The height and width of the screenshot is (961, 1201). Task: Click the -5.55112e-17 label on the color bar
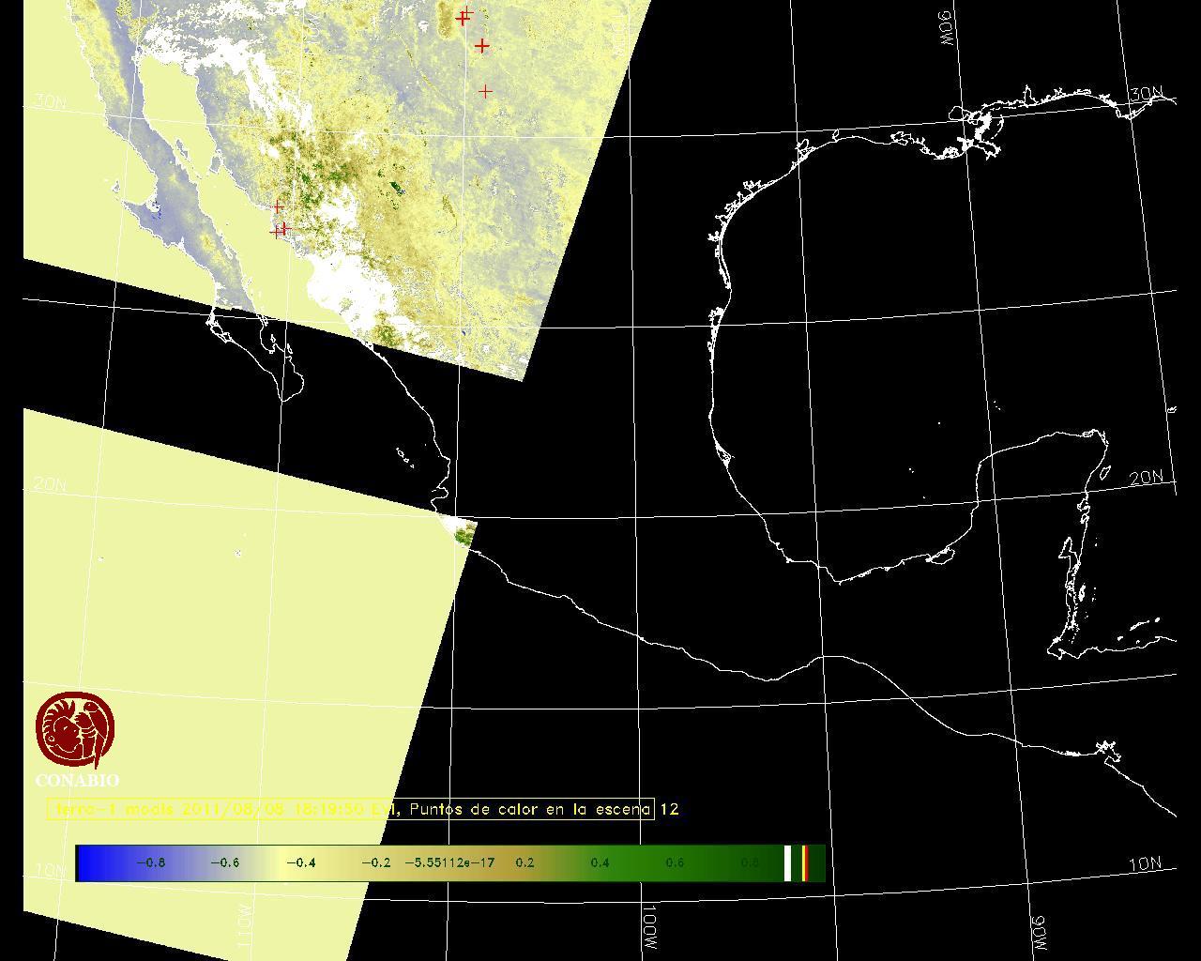(x=448, y=862)
